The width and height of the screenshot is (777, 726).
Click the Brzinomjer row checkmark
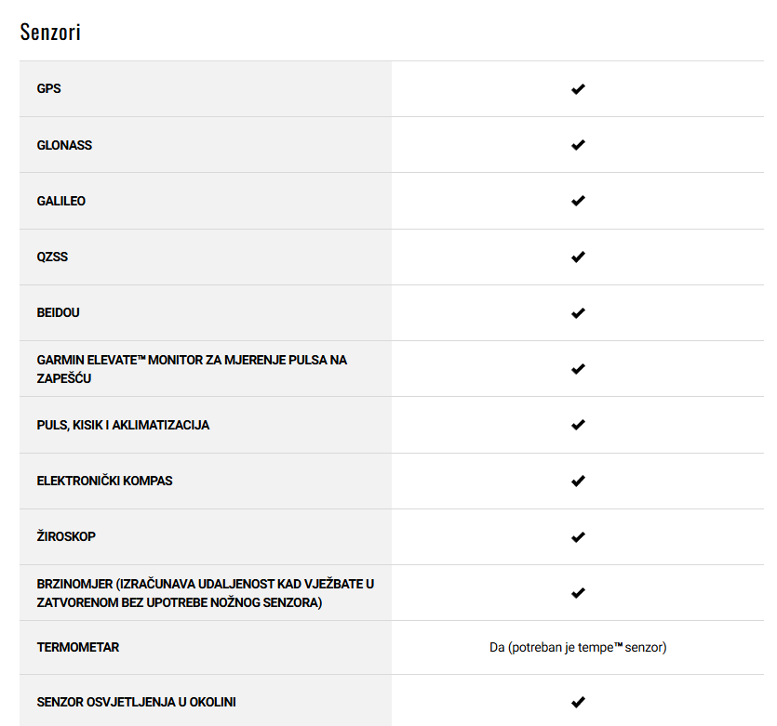coord(578,593)
